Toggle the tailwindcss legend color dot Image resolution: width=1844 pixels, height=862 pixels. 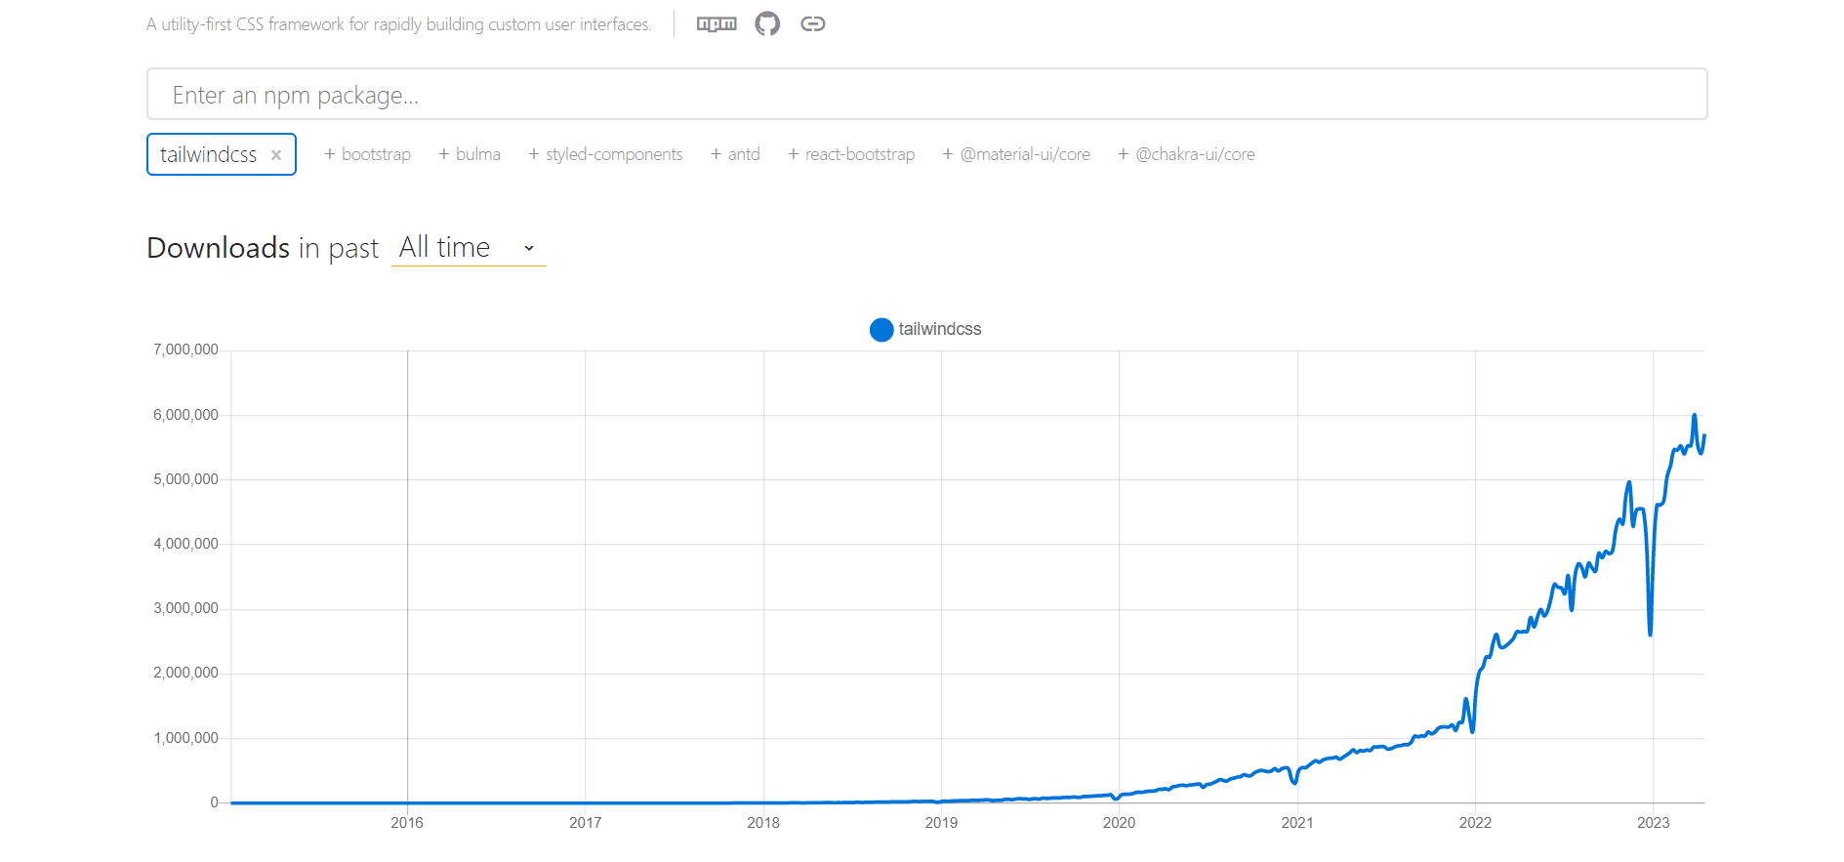coord(881,330)
